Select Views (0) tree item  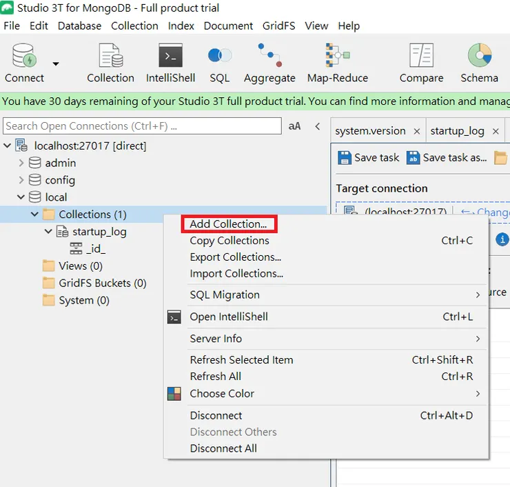[81, 266]
